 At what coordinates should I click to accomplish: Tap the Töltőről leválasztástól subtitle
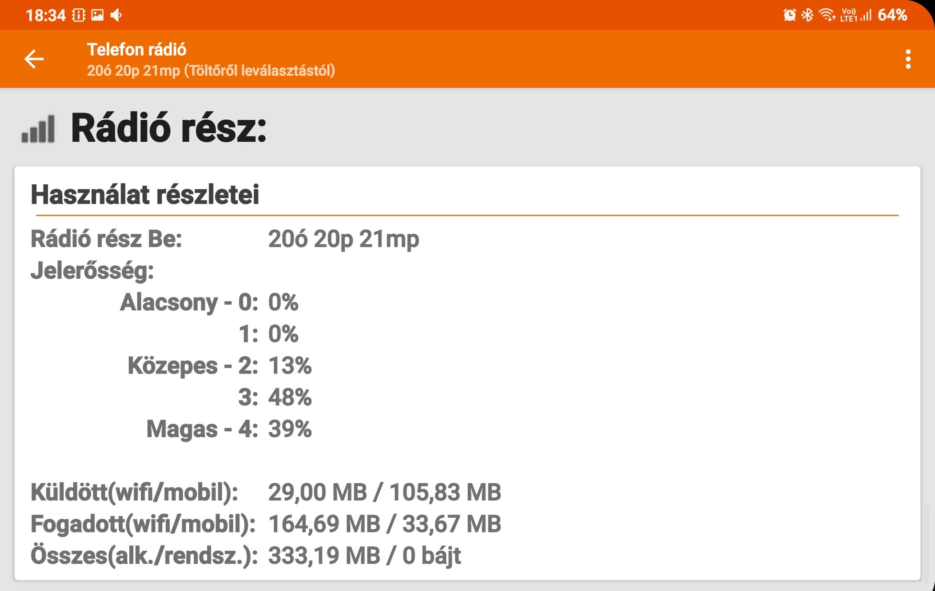tap(211, 71)
